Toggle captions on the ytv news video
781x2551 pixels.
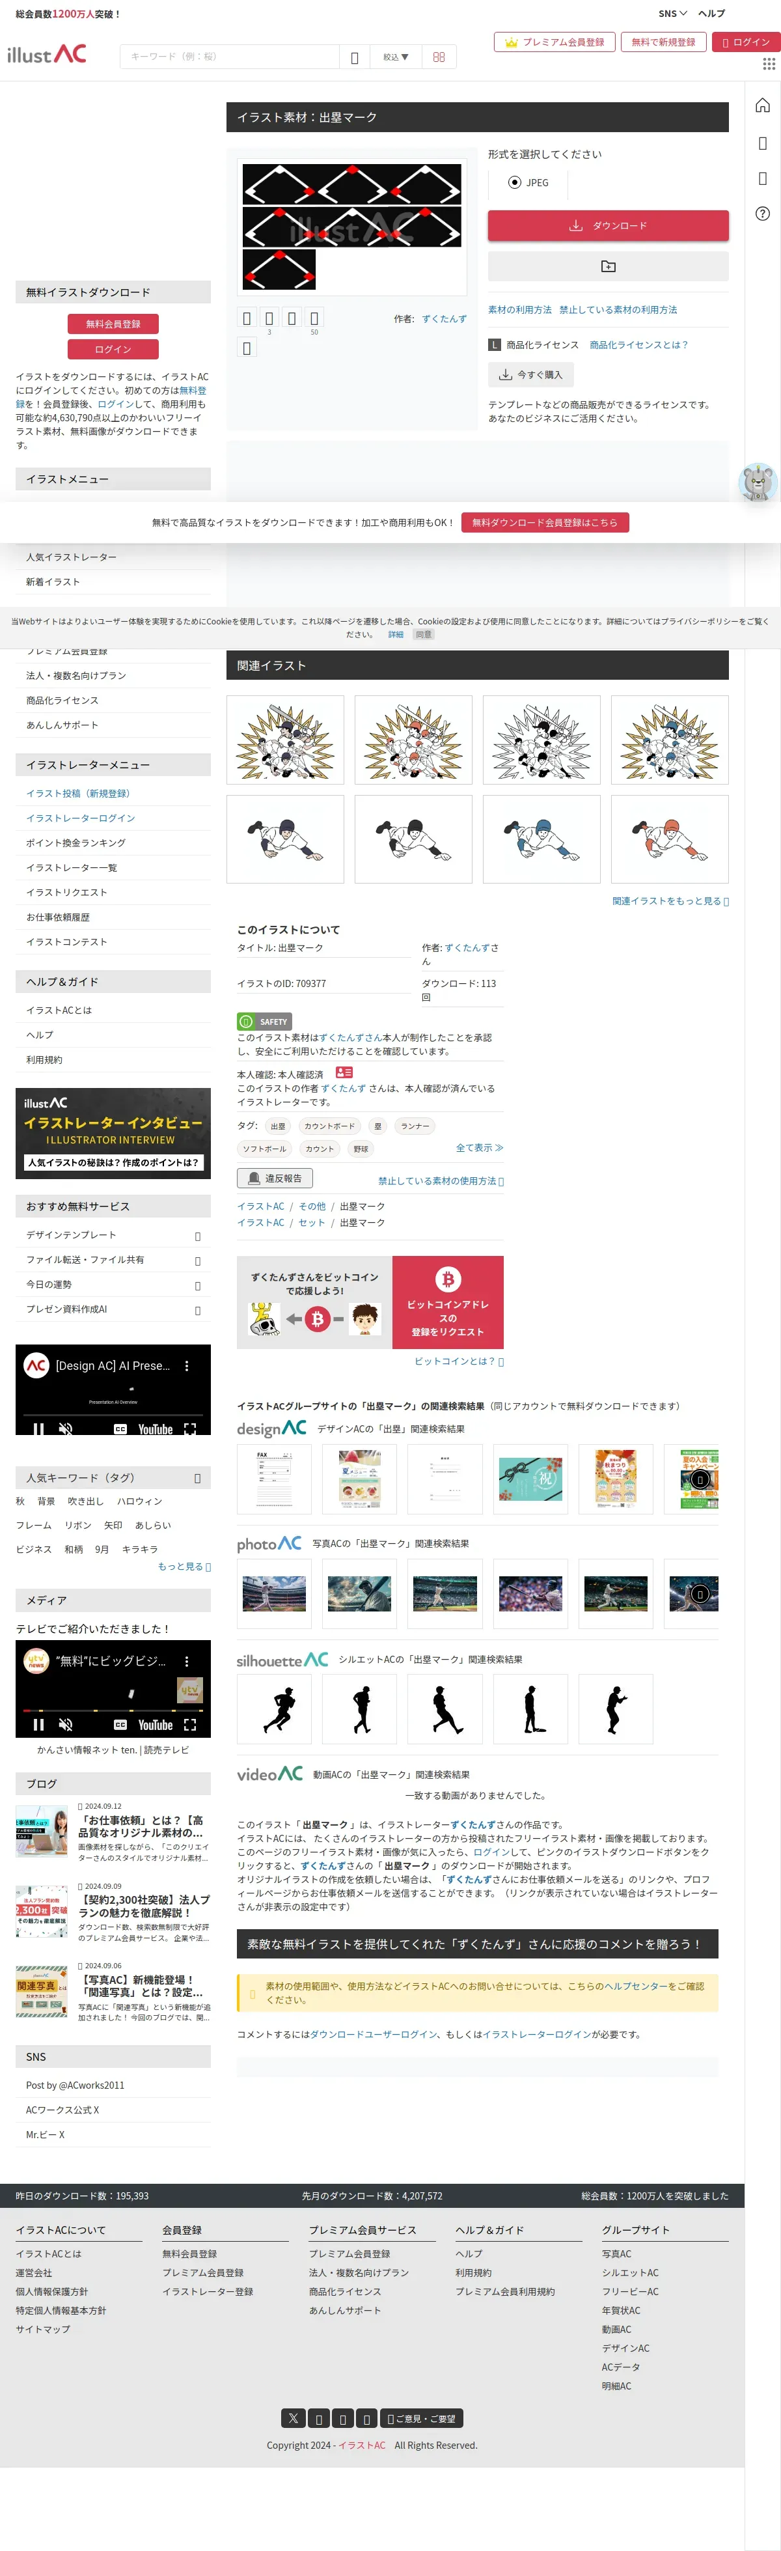pyautogui.click(x=120, y=1724)
